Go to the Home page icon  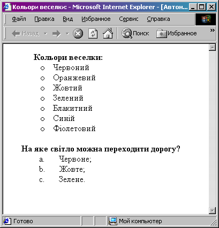(x=108, y=33)
